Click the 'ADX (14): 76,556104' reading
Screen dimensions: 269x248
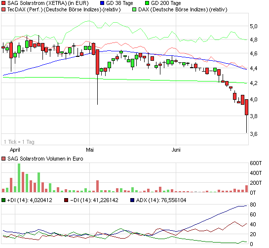point(161,200)
